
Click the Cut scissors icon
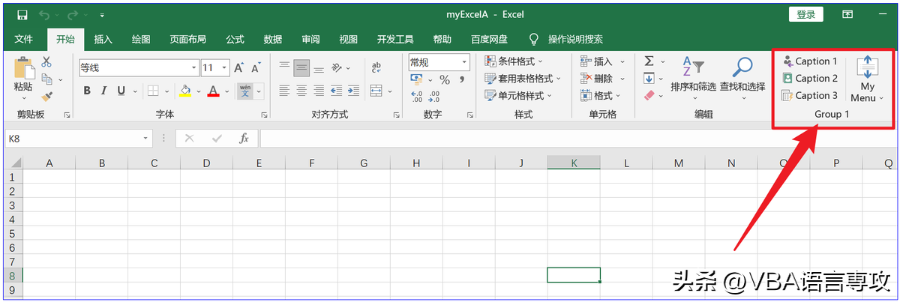pyautogui.click(x=46, y=62)
